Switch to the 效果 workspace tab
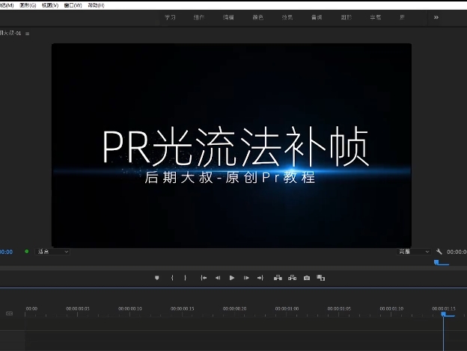The image size is (467, 351). tap(287, 17)
